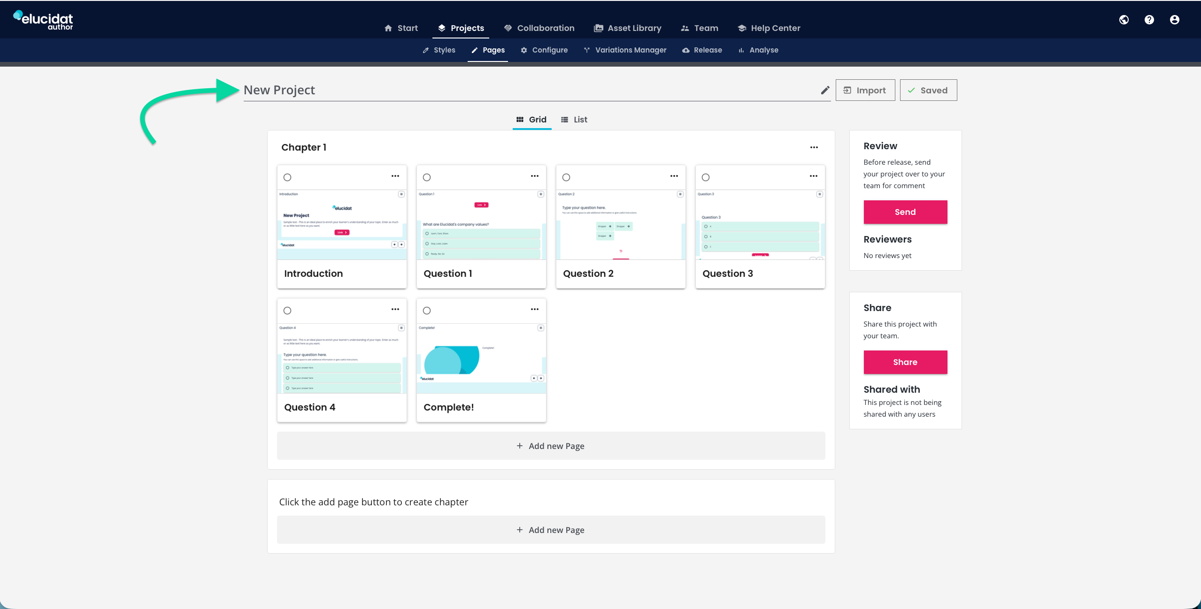
Task: Click the small icon on Complete! thumbnail
Action: 541,328
